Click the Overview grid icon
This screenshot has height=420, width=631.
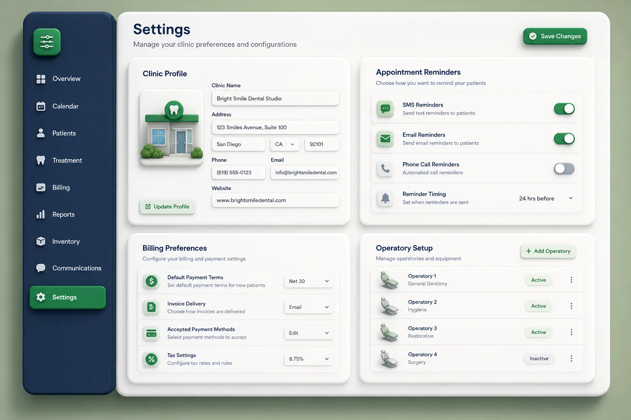(41, 79)
